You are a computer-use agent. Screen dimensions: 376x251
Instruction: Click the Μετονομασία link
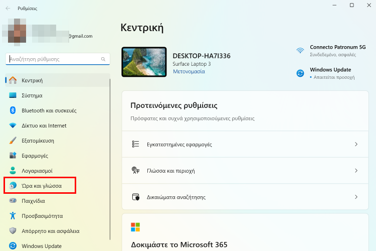189,71
